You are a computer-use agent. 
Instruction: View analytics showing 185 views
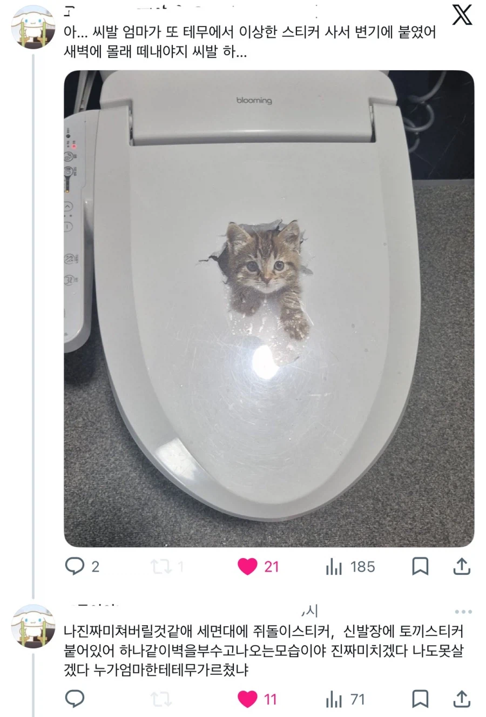point(334,567)
